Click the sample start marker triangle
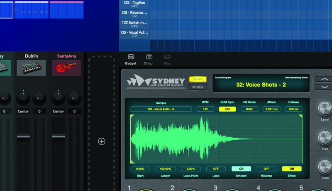332x191 pixels. [132, 116]
